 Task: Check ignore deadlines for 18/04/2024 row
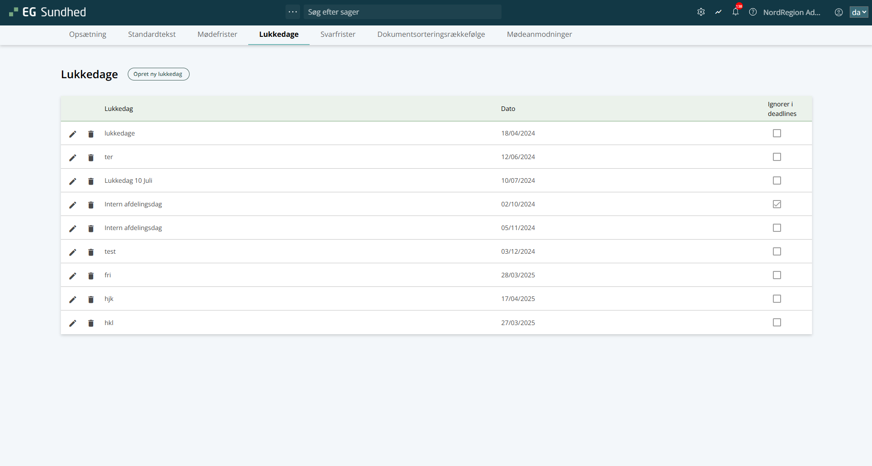click(x=777, y=133)
